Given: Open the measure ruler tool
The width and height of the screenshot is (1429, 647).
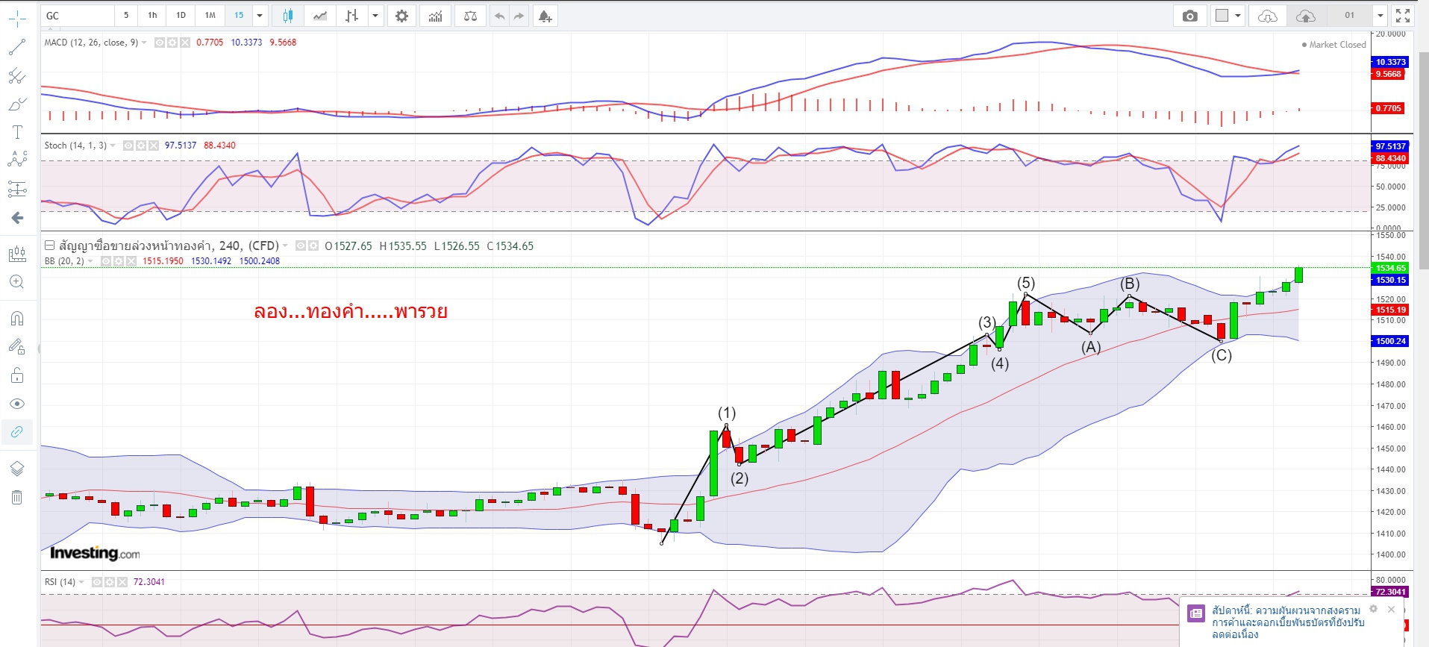Looking at the screenshot, I should click(17, 254).
